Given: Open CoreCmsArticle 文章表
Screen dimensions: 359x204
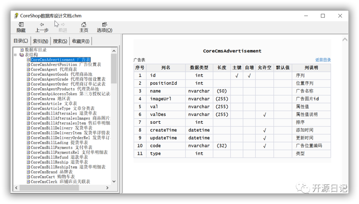Looking at the screenshot, I should pyautogui.click(x=54, y=103).
